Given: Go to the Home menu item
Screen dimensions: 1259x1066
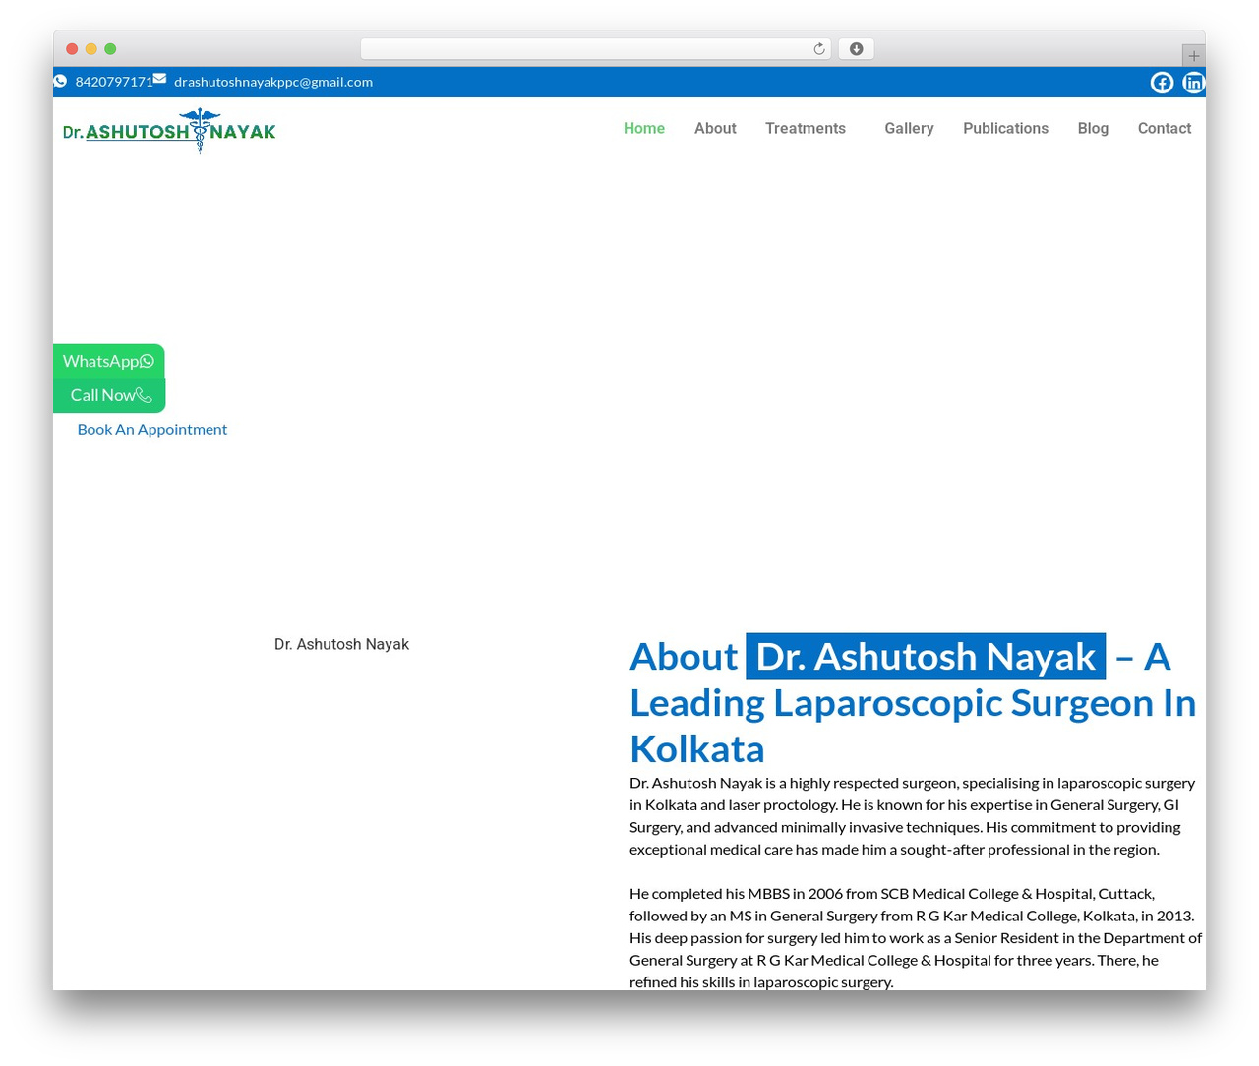Looking at the screenshot, I should tap(644, 128).
